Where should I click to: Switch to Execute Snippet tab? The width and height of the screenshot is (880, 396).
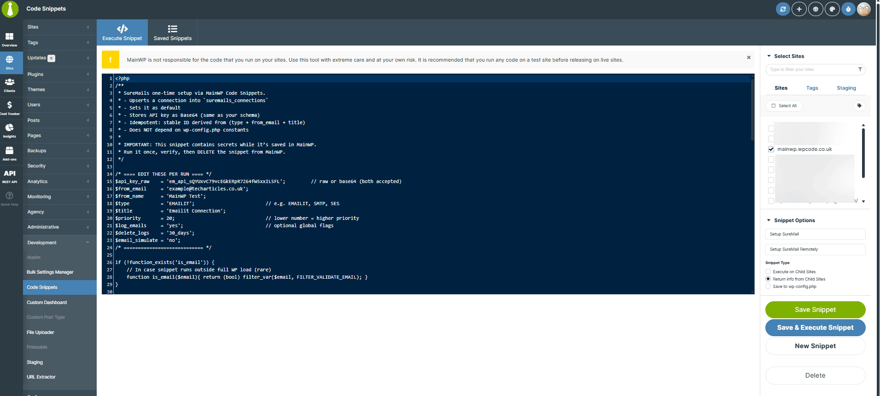point(122,32)
